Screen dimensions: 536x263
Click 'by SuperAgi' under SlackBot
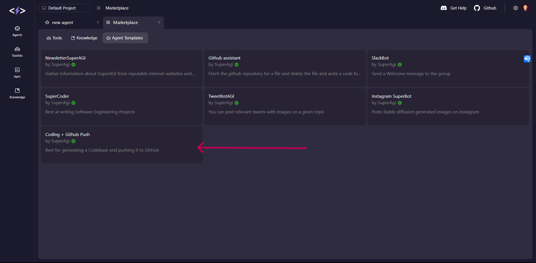[384, 64]
